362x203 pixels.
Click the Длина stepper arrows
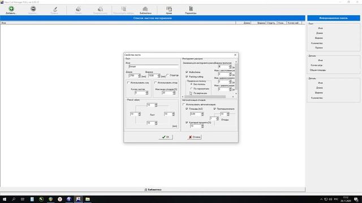pos(139,76)
